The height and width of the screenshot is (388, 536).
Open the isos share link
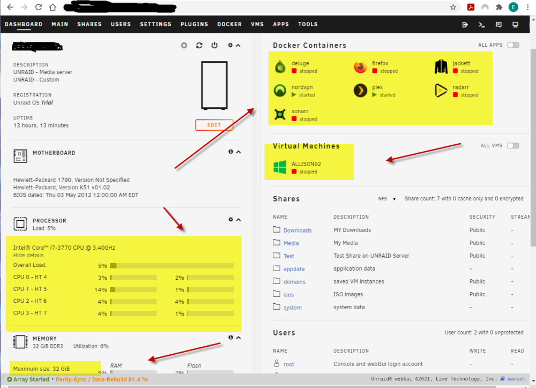288,295
